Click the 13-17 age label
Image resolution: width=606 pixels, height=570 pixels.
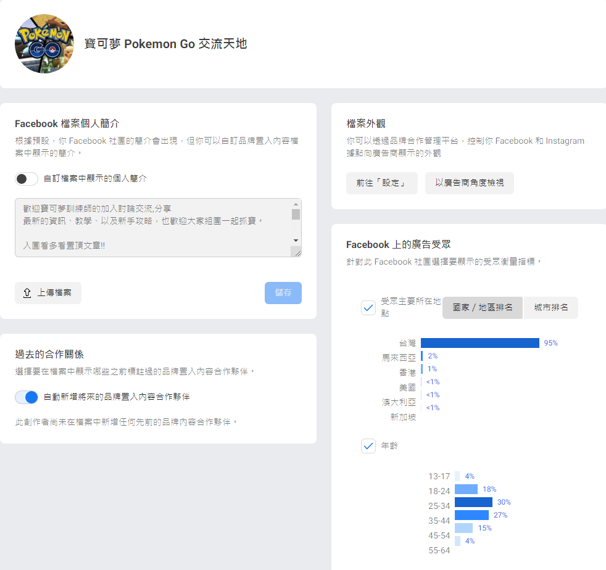tap(439, 476)
